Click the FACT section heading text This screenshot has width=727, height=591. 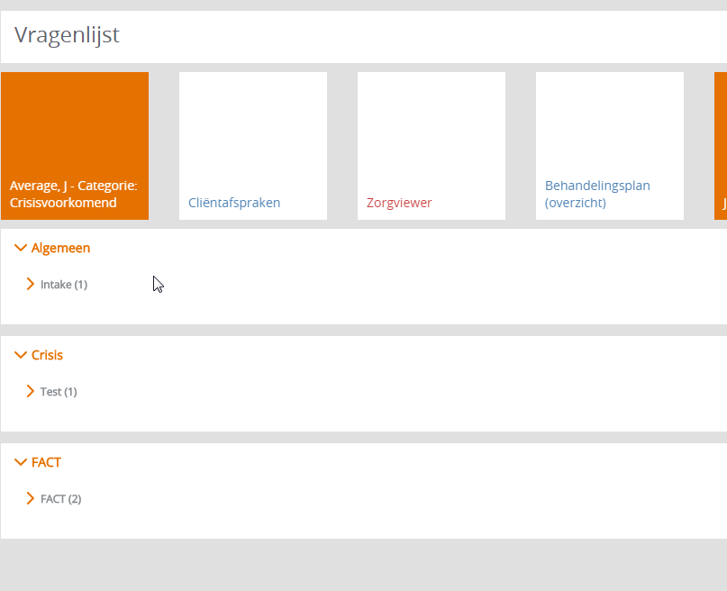coord(46,462)
